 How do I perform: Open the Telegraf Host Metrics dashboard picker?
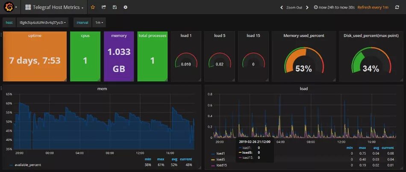54,7
